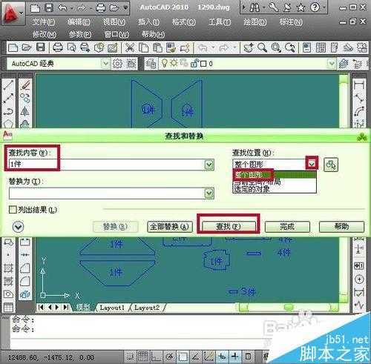The height and width of the screenshot is (364, 371).
Task: Open the 文件(F) menu
Action: point(43,22)
